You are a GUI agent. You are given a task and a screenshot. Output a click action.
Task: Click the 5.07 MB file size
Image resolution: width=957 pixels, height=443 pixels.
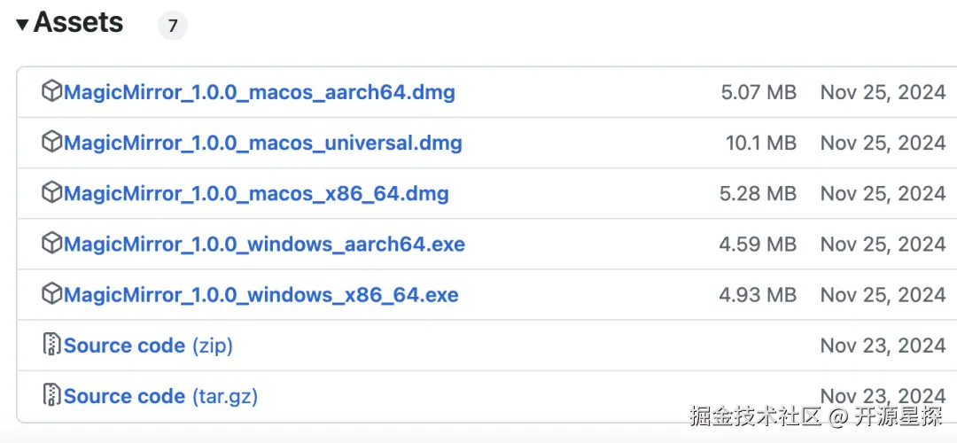758,92
